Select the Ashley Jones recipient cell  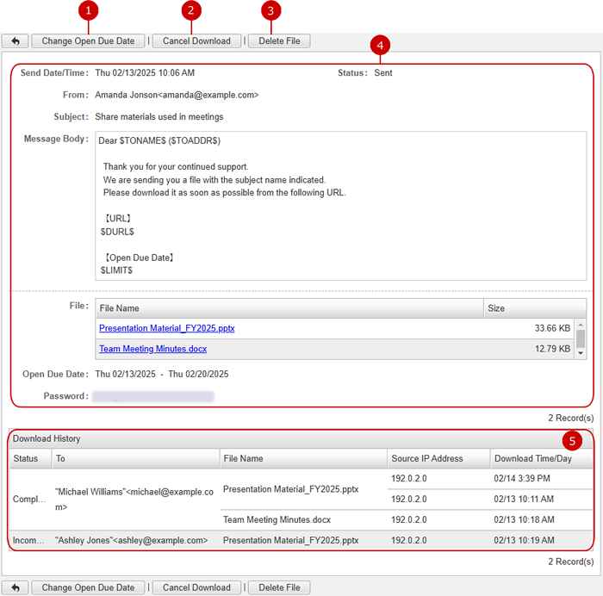pyautogui.click(x=136, y=540)
